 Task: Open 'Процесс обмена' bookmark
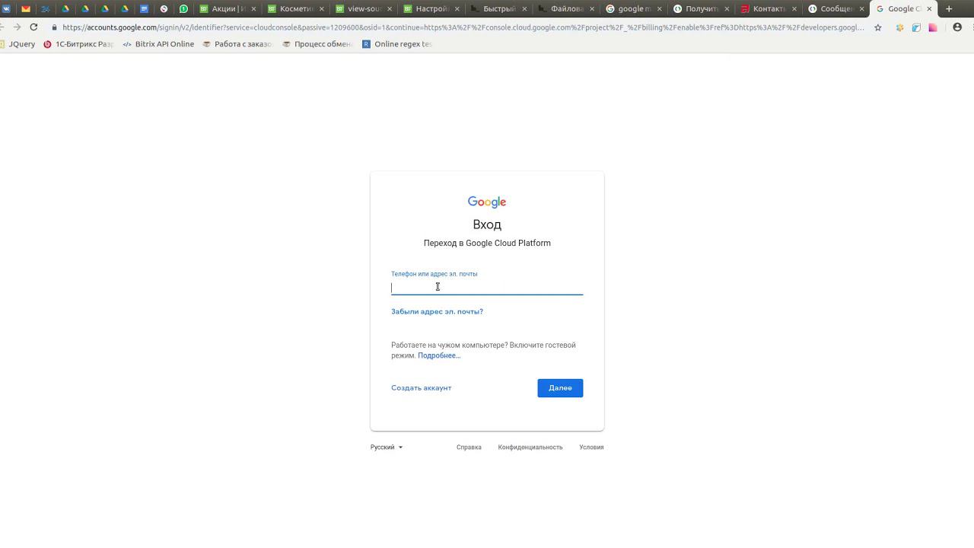pos(317,44)
